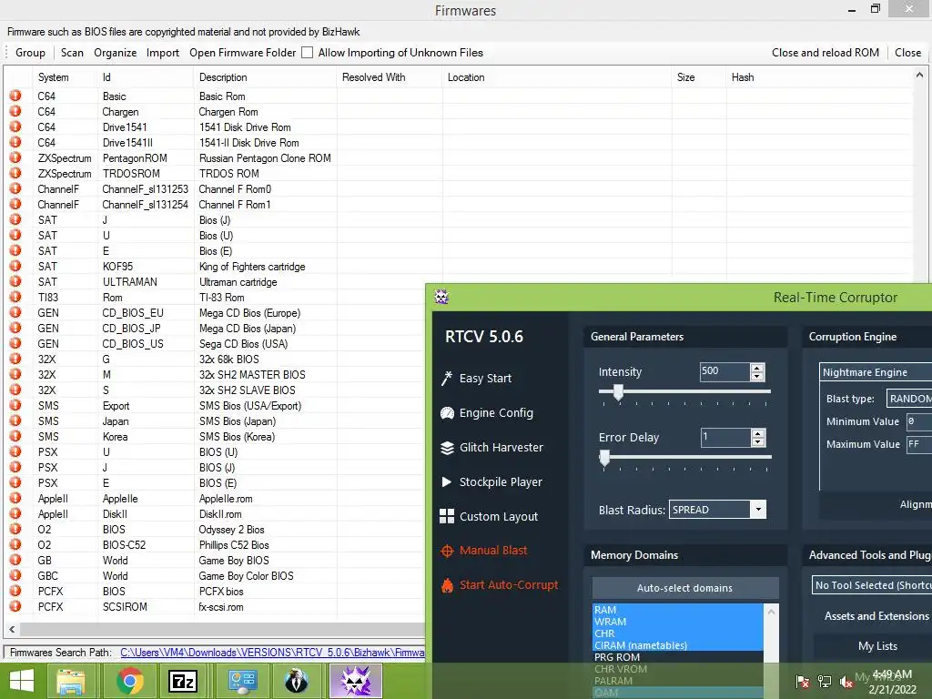
Task: Open File Explorer from the taskbar
Action: [x=71, y=681]
